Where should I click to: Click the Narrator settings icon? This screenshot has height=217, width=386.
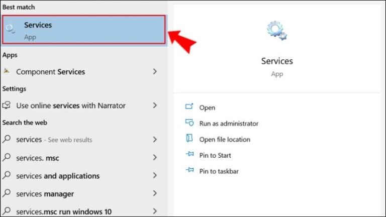[7, 105]
